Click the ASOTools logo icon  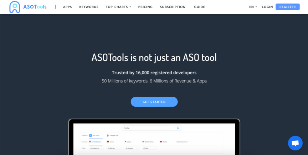click(x=15, y=7)
